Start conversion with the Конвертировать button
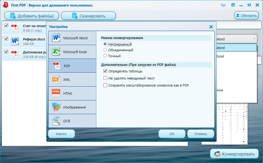 coord(234,154)
